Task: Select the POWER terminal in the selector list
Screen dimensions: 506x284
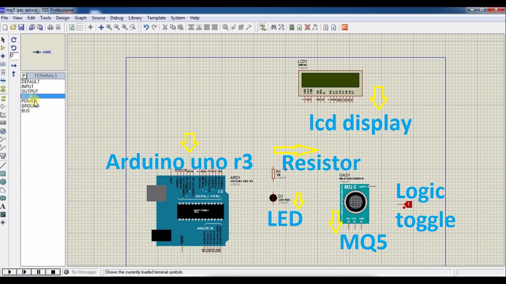Action: [x=30, y=101]
